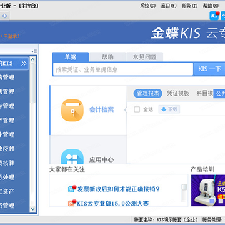Click the new tab plus icon

click(x=4, y=16)
